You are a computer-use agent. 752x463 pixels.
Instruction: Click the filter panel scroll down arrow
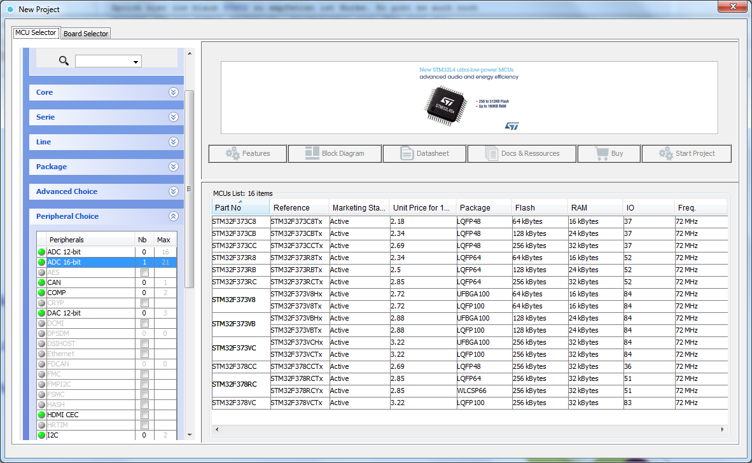pyautogui.click(x=190, y=435)
